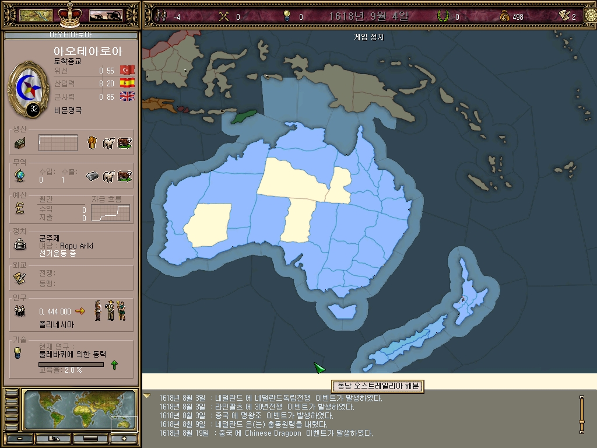This screenshot has height=448, width=597.
Task: Click the 토착종교 religion text
Action: pyautogui.click(x=68, y=61)
